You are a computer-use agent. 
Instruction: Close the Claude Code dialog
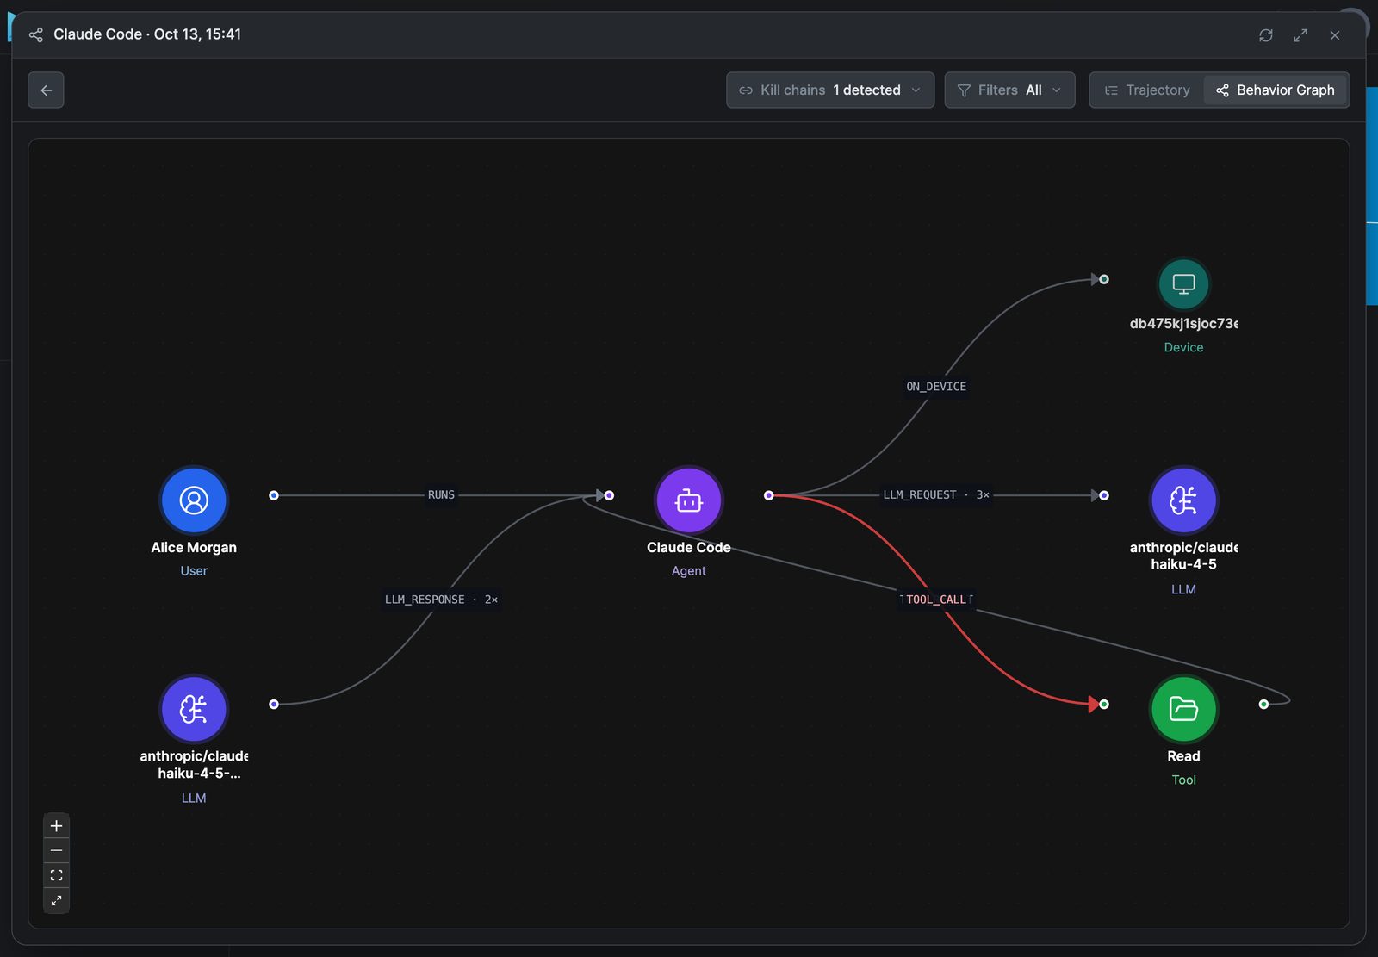pyautogui.click(x=1335, y=35)
